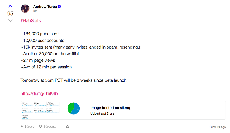Viewport: 230px width, 133px height.
Task: Click the 'Tomorrow at 5pm PST' sentence
Action: (x=74, y=80)
